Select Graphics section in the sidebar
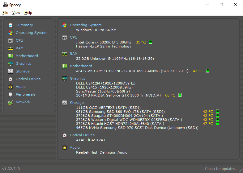The image size is (243, 173). coord(23,64)
